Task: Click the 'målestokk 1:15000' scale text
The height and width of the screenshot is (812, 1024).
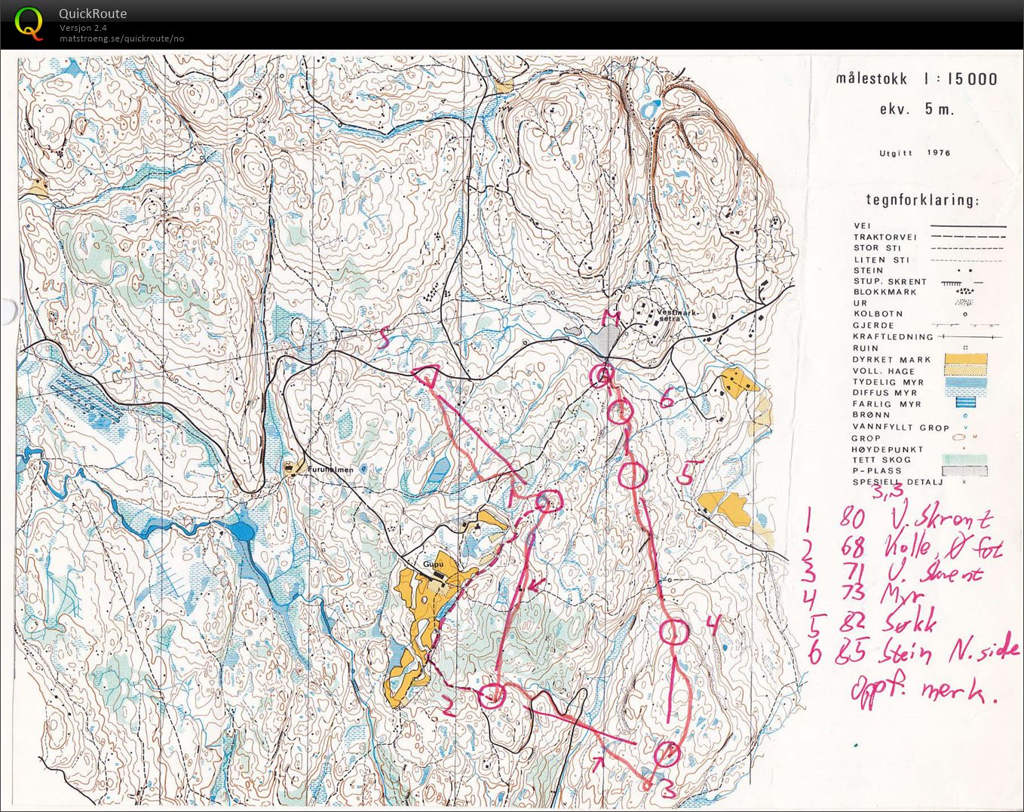Action: 916,79
